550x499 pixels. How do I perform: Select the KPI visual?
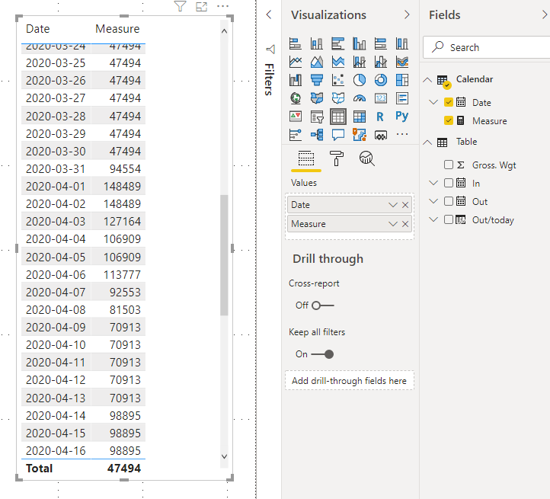click(x=296, y=117)
